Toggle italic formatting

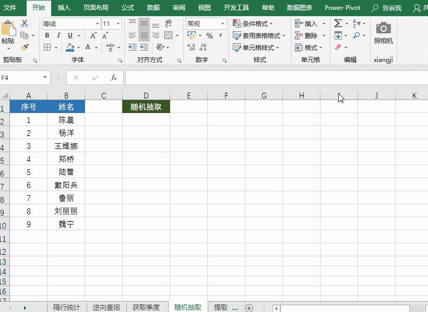click(x=58, y=35)
